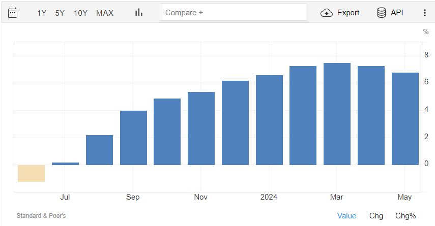Screen dimensions: 435x226
Task: Click the bar above the 2024 label
Action: pyautogui.click(x=269, y=120)
